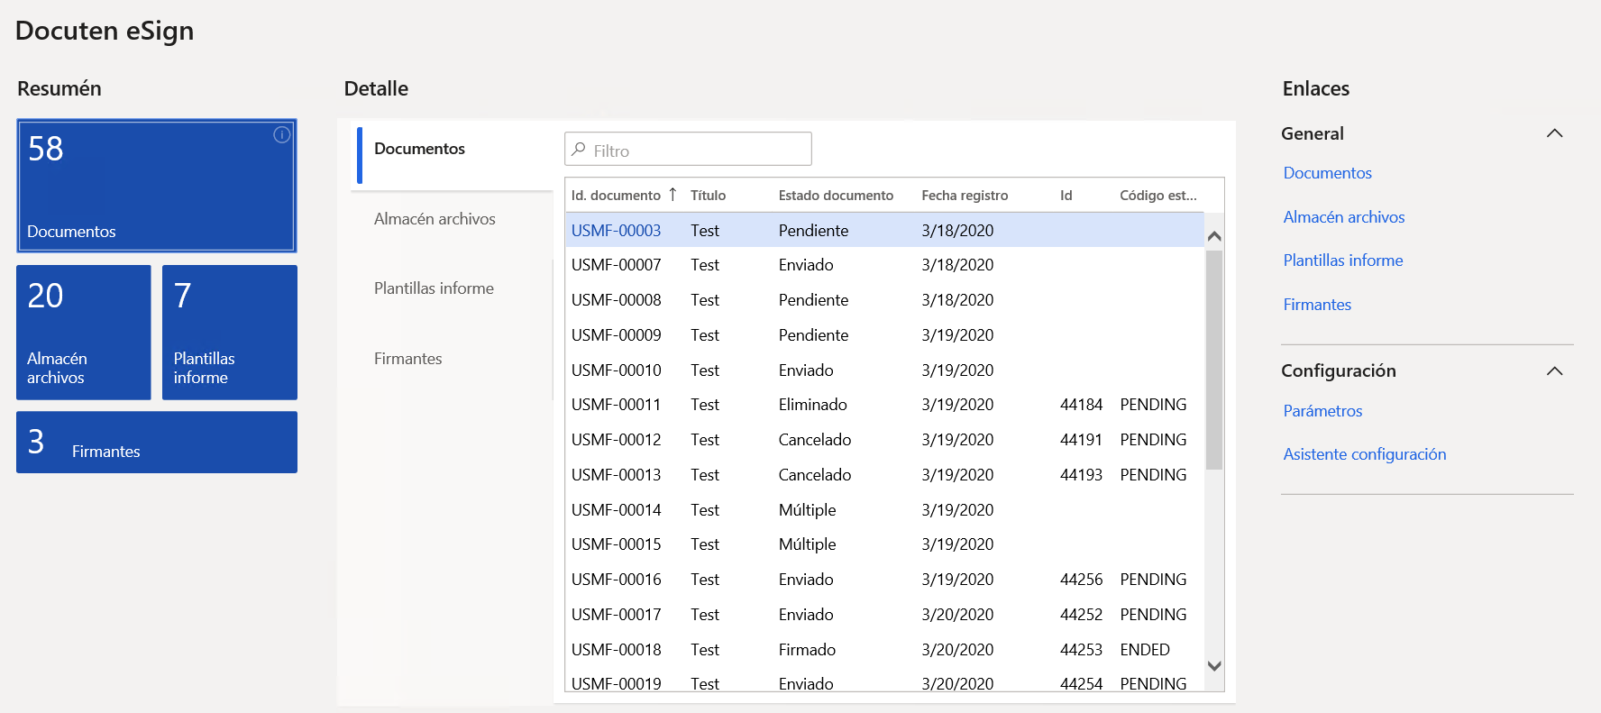The width and height of the screenshot is (1601, 713).
Task: Click Pendiente status of USMF-00003
Action: tap(813, 231)
